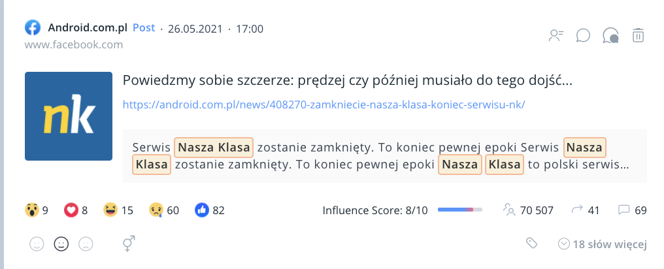Click the post headline text
664x269 pixels.
click(x=348, y=81)
